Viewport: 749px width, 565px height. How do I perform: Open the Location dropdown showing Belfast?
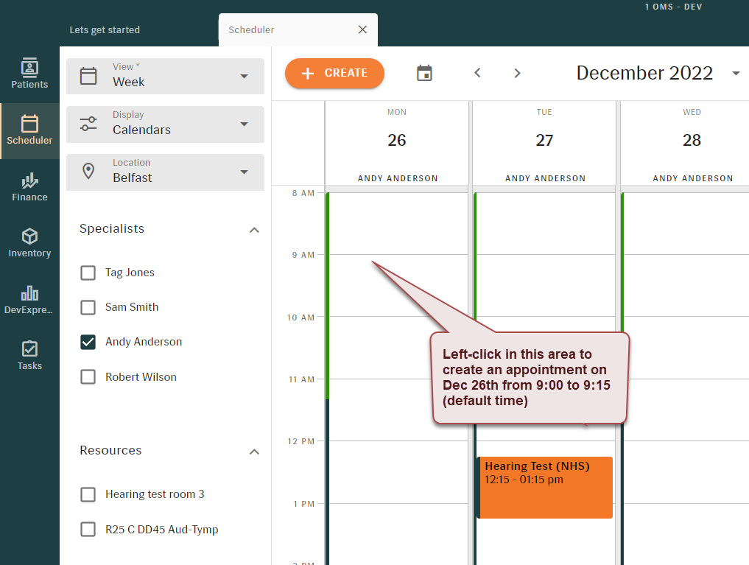point(165,172)
